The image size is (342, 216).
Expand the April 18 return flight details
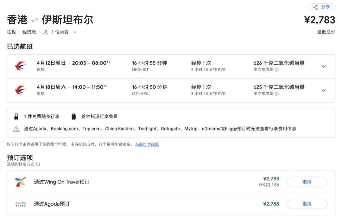tap(323, 90)
